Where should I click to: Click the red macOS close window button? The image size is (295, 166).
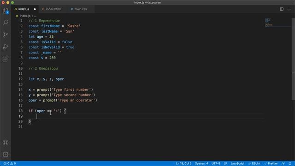[3, 2]
